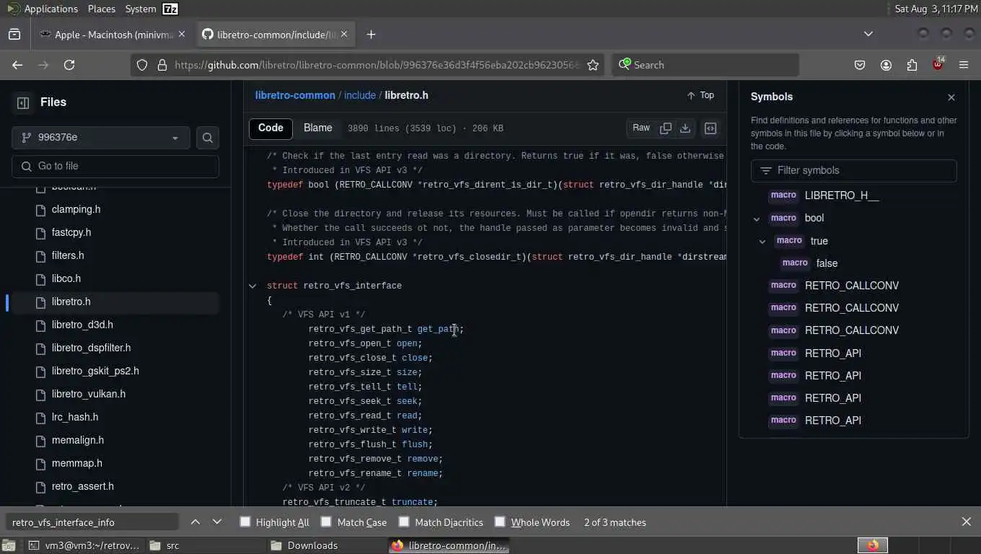The height and width of the screenshot is (554, 981).
Task: Open uBlock Origin extension icon
Action: [938, 64]
